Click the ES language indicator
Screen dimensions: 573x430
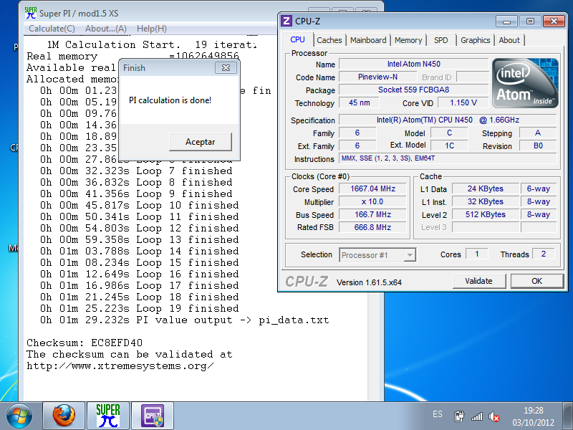point(438,414)
